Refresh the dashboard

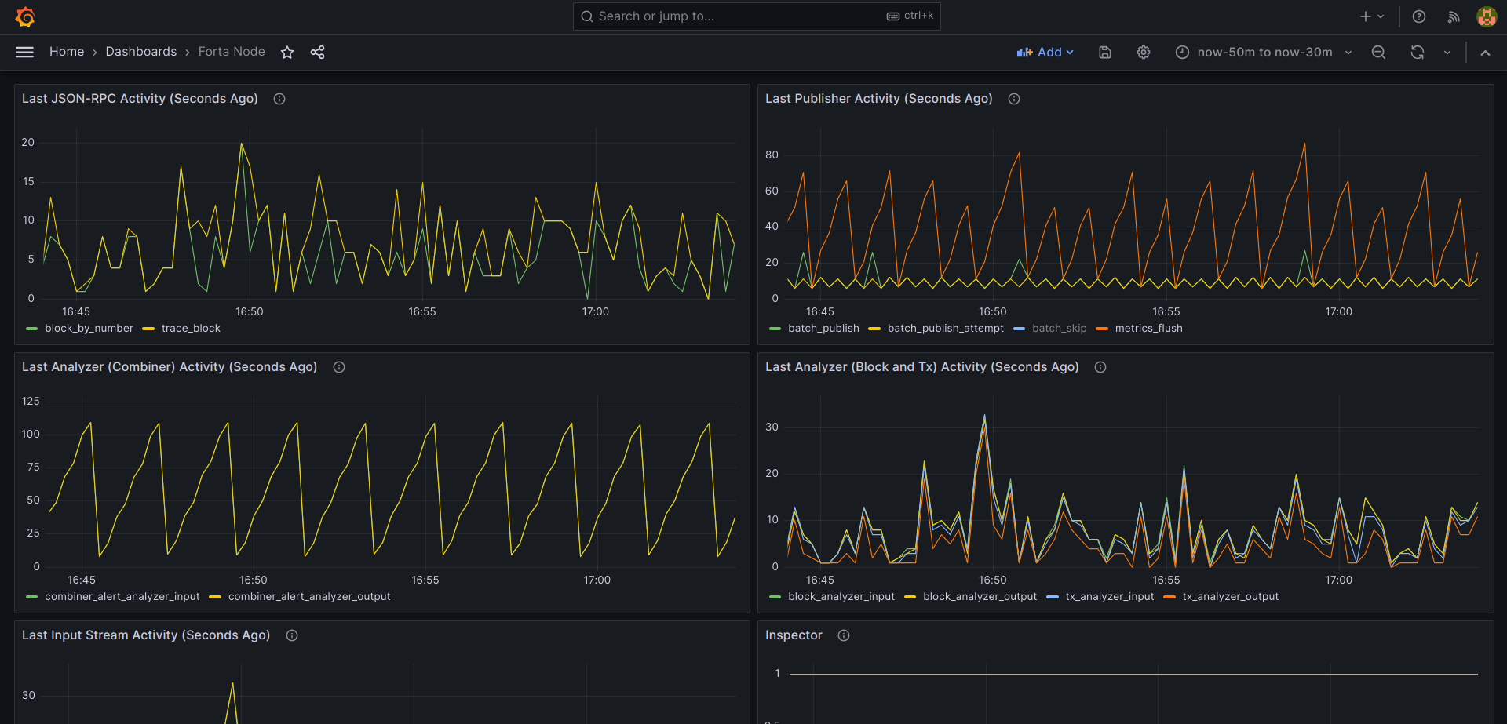pyautogui.click(x=1418, y=52)
